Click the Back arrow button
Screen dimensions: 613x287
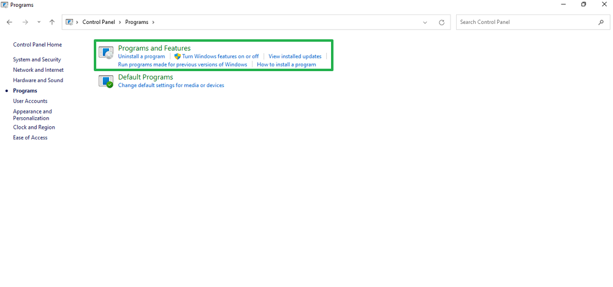(10, 22)
